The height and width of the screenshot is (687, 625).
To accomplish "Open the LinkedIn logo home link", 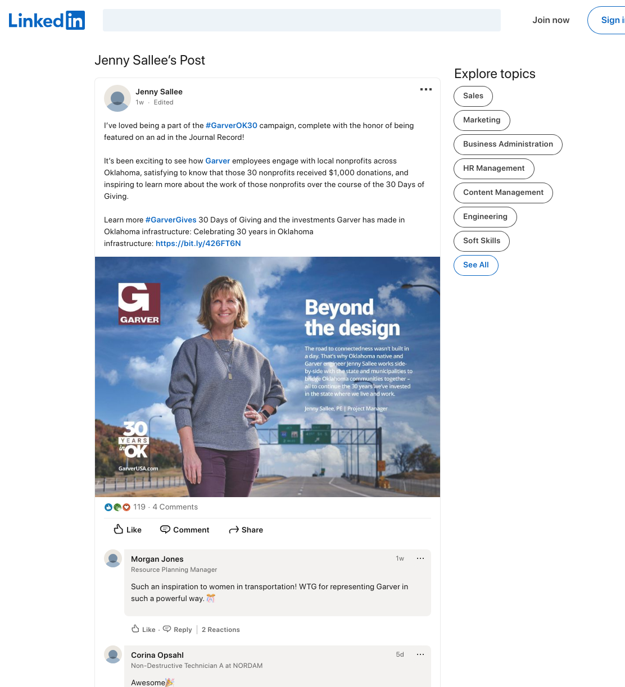I will tap(47, 20).
